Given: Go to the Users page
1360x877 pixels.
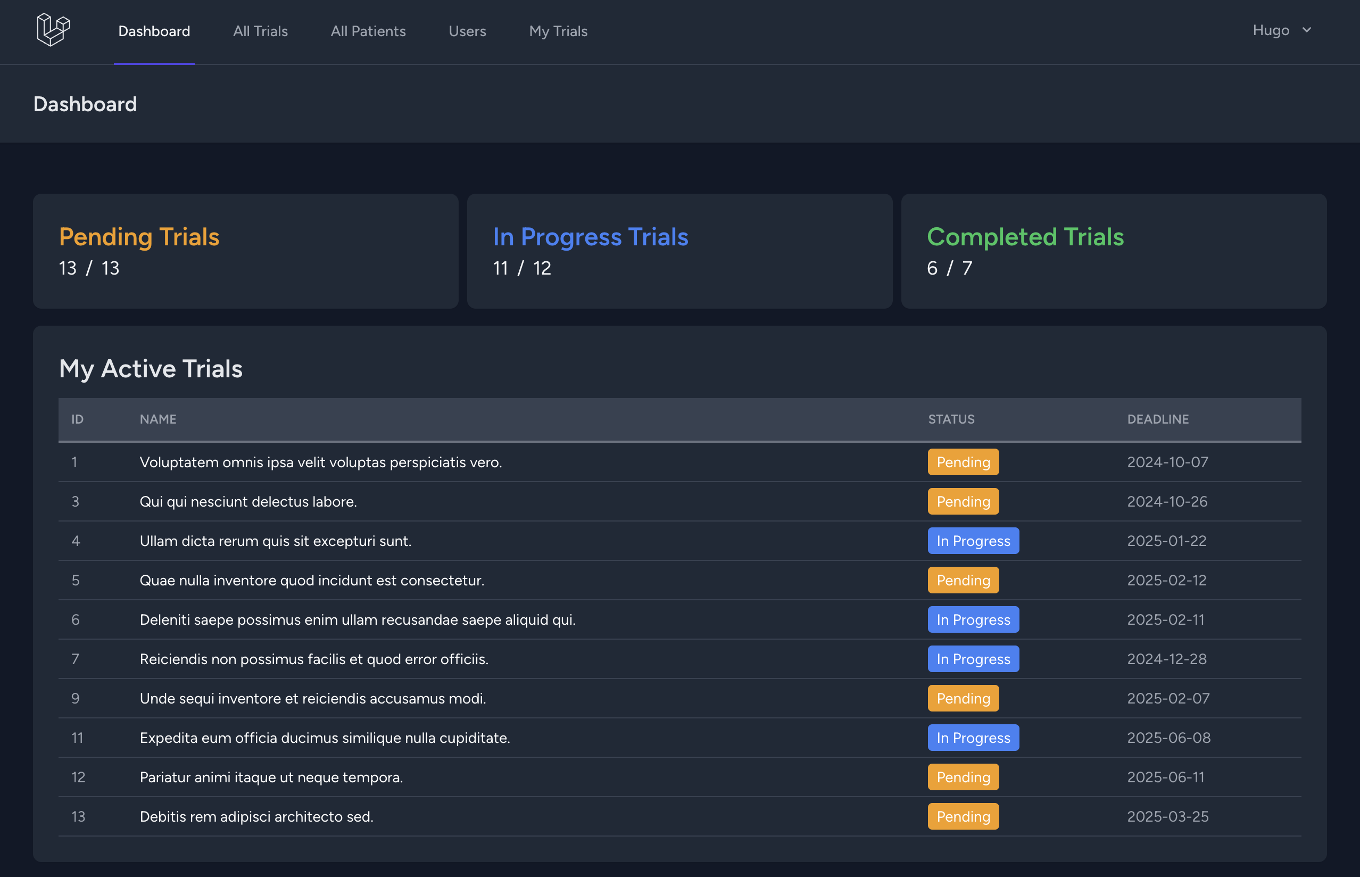Looking at the screenshot, I should click(x=467, y=31).
